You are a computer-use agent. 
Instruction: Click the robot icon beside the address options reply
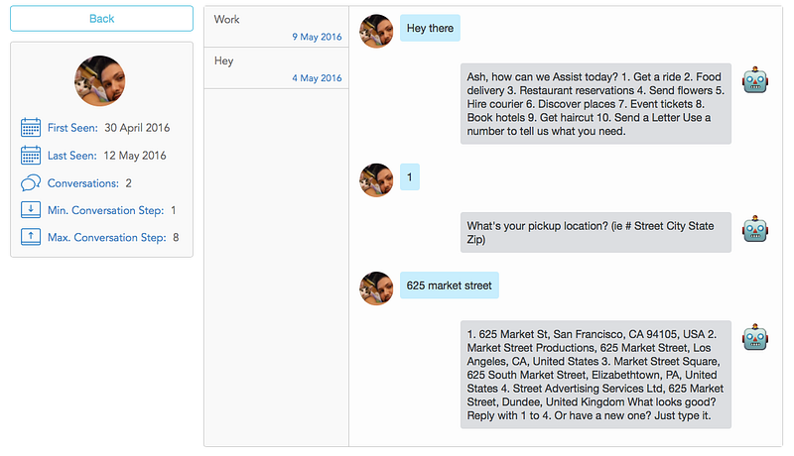tap(756, 337)
